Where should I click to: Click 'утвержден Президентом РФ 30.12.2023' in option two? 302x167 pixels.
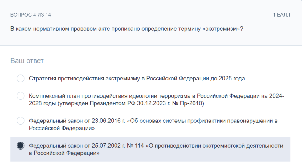(113, 103)
